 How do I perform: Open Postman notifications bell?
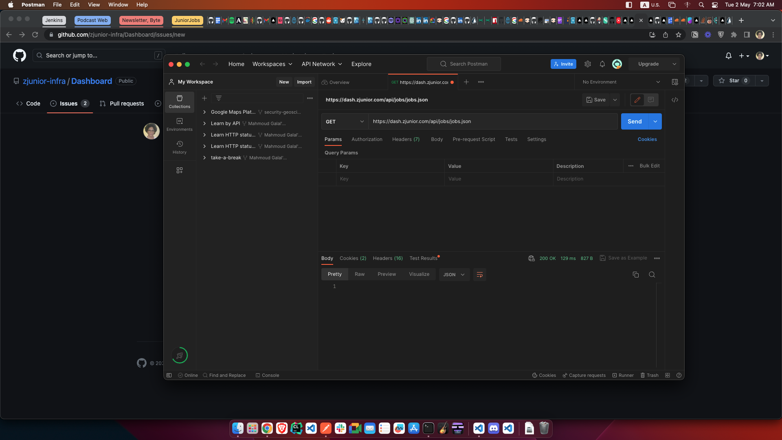coord(602,64)
